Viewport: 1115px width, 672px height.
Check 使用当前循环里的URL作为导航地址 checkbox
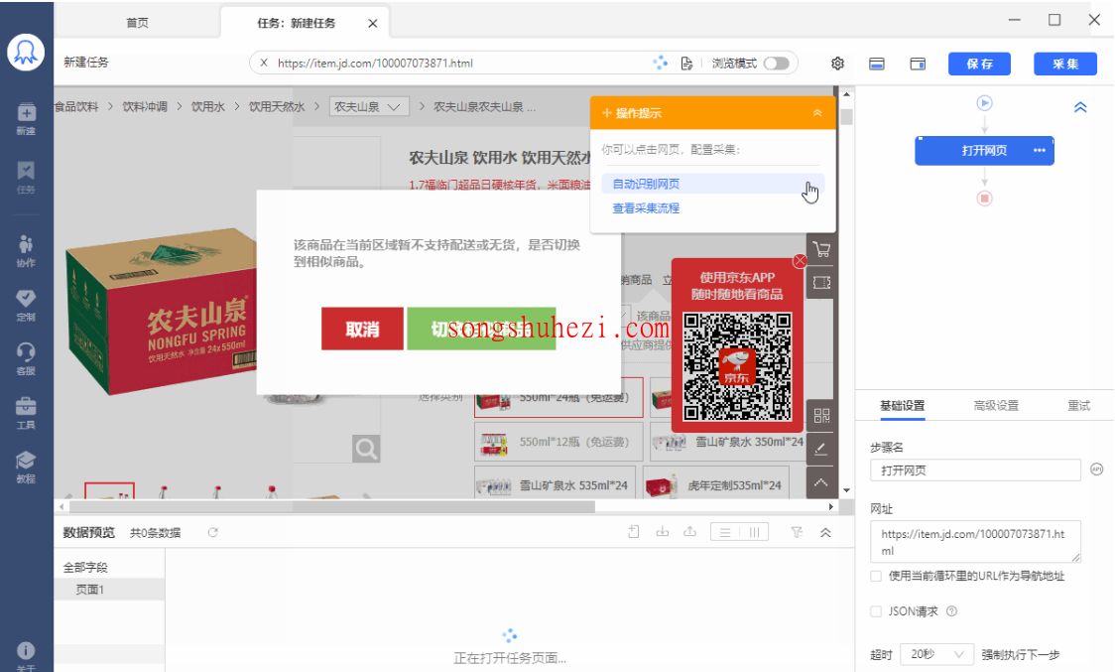coord(876,576)
